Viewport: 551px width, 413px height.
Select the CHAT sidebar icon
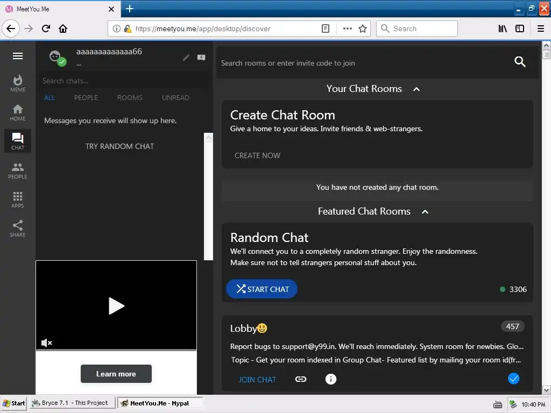[18, 141]
